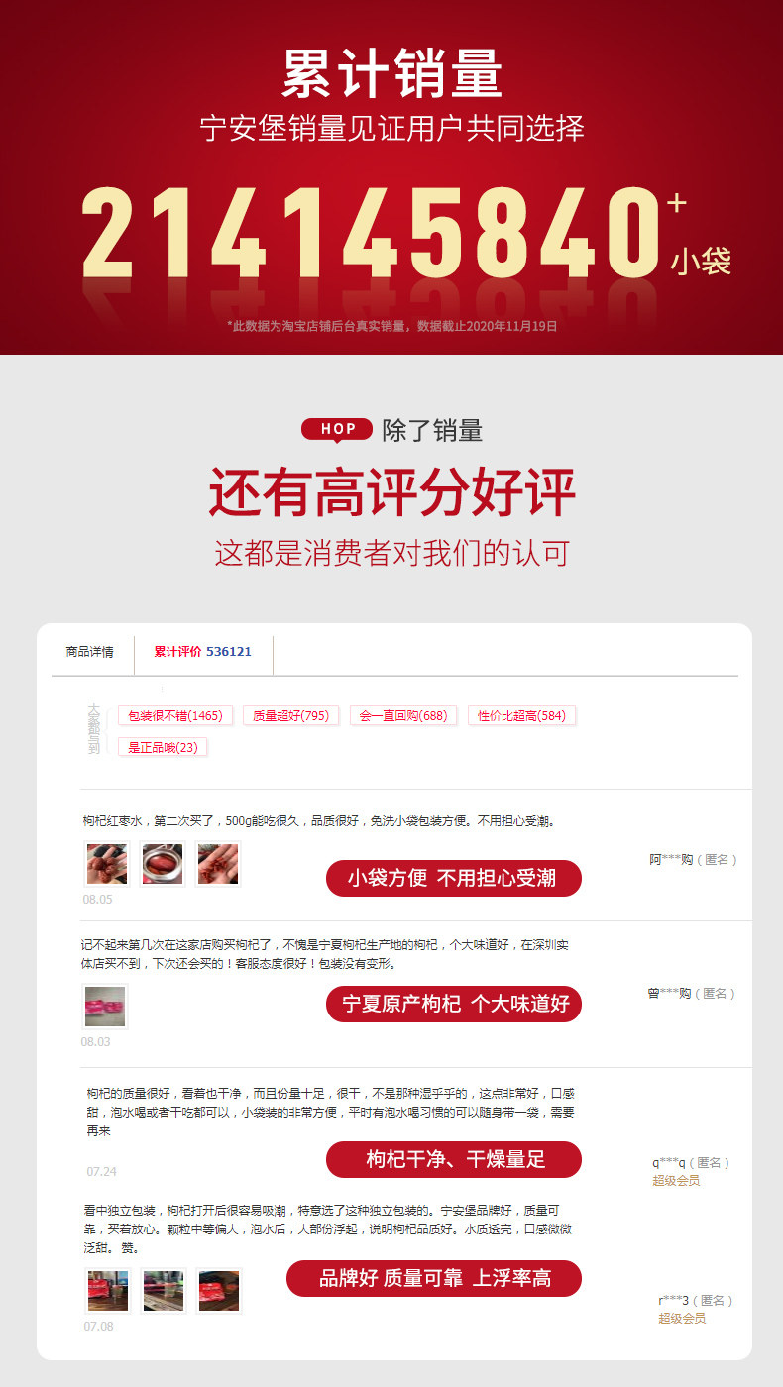Viewport: 783px width, 1387px height.
Task: View first photo in the 07.08 review
Action: 107,1291
